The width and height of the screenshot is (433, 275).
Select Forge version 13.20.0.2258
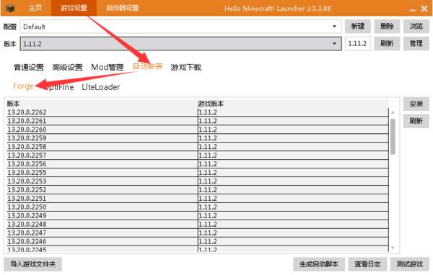[x=198, y=147]
